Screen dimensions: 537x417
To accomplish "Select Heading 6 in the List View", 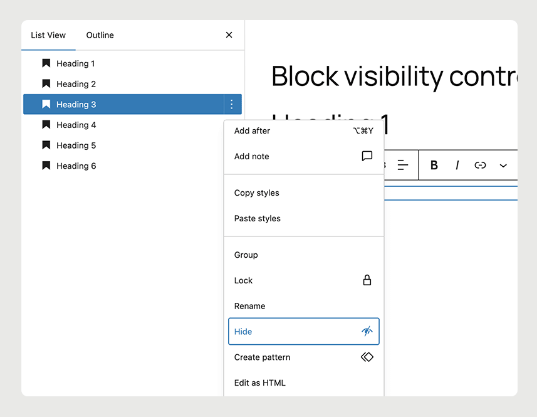I will coord(75,166).
